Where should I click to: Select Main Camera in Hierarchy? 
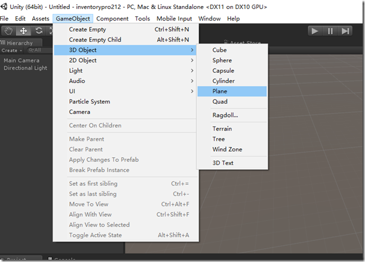(22, 60)
